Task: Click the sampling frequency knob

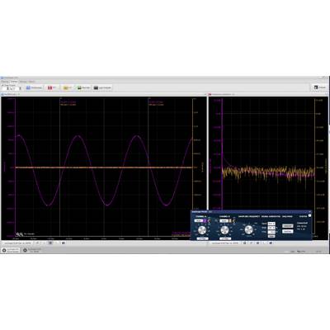Action: [248, 229]
